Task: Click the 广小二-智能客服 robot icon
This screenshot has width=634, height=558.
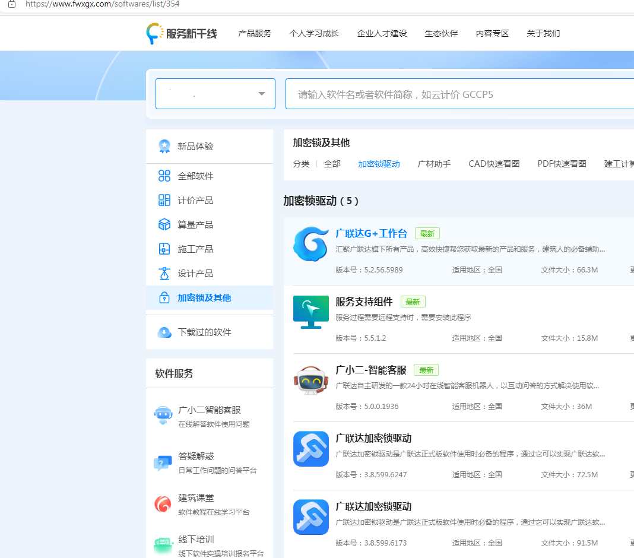Action: click(311, 381)
